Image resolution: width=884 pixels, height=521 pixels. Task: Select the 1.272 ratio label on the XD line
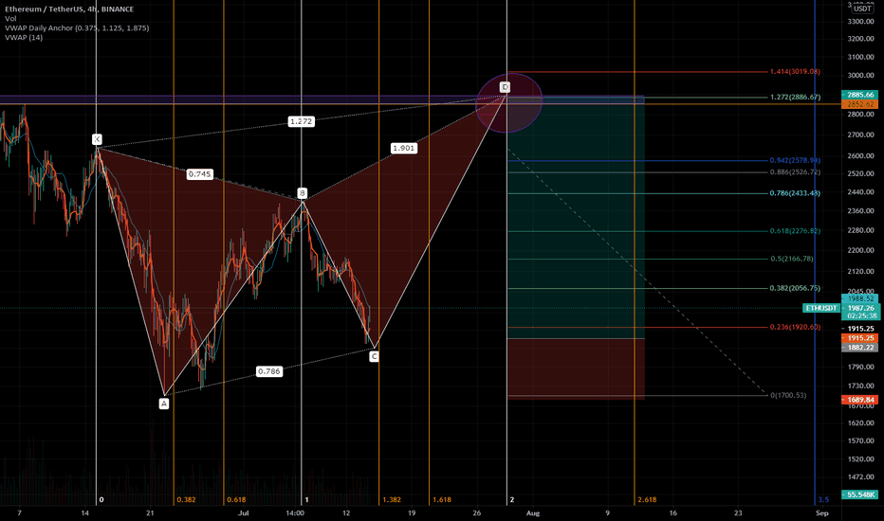click(x=301, y=121)
